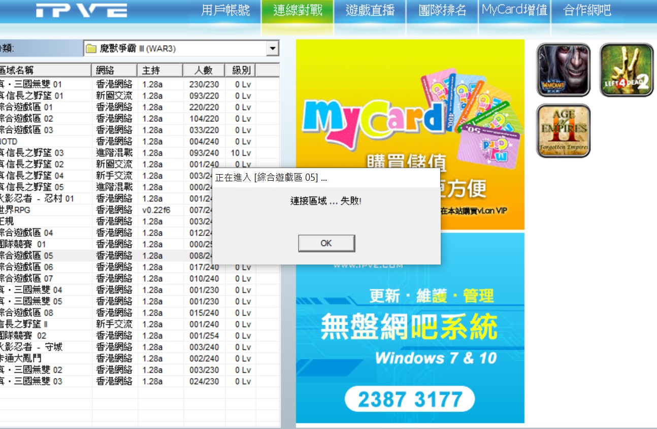The width and height of the screenshot is (657, 429).
Task: Open the 用戶帳號 tab
Action: click(225, 10)
